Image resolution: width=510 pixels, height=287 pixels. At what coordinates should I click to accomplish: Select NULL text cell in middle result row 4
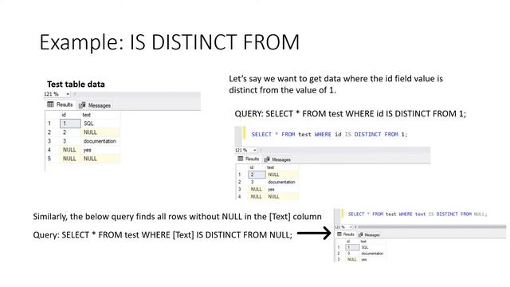[281, 197]
